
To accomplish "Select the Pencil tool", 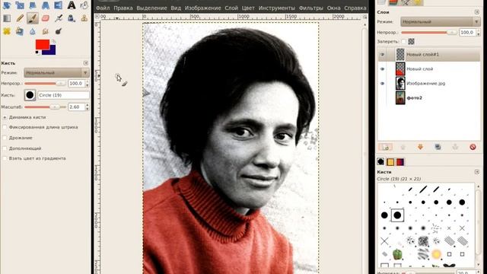I will click(x=20, y=18).
